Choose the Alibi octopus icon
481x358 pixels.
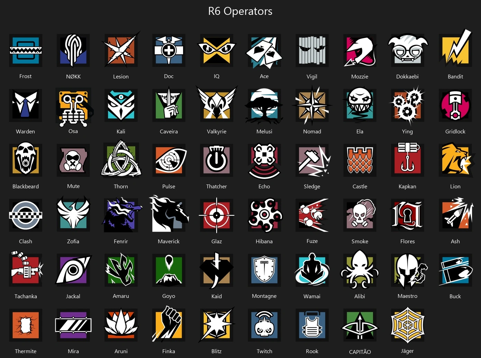(360, 270)
